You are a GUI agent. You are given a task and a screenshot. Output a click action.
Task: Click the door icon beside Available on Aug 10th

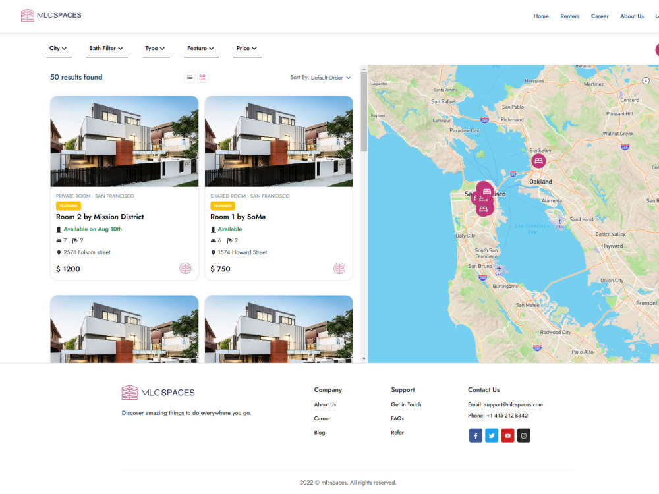[59, 229]
